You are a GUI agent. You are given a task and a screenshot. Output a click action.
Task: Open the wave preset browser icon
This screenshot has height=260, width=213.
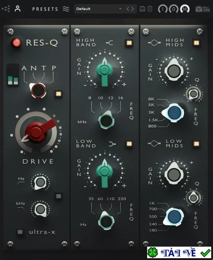pyautogui.click(x=66, y=9)
